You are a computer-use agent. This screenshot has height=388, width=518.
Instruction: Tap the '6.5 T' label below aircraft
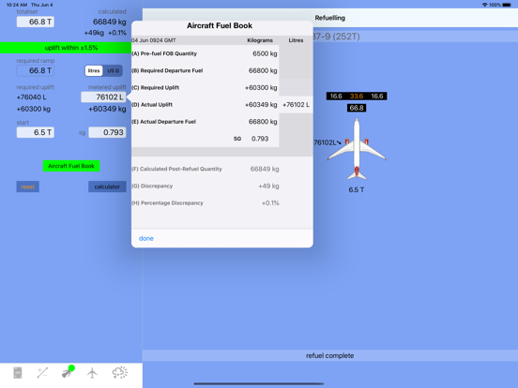click(x=357, y=189)
